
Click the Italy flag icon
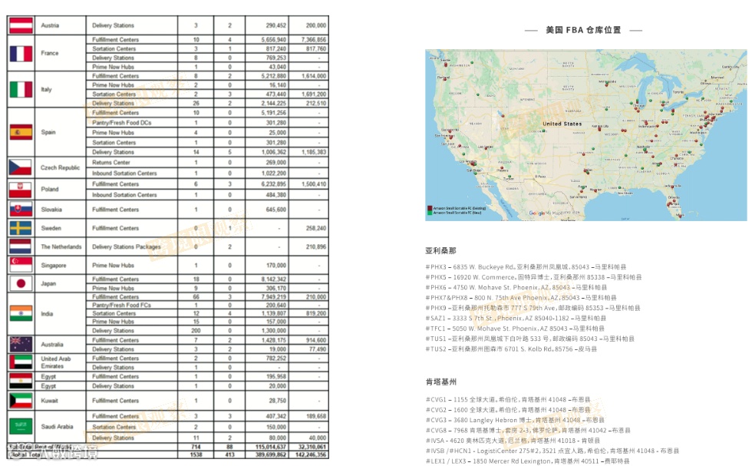[21, 89]
